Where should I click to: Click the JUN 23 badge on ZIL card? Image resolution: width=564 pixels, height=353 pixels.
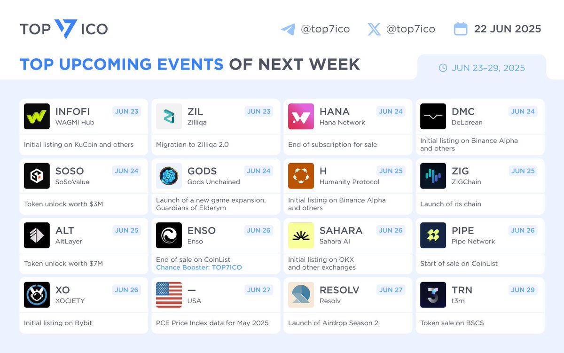coord(259,111)
